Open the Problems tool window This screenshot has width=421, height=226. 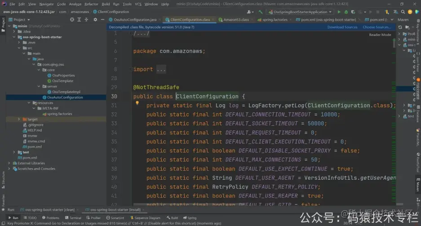pyautogui.click(x=51, y=218)
